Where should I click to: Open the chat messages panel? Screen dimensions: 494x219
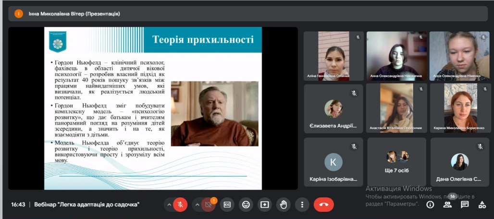click(x=464, y=205)
